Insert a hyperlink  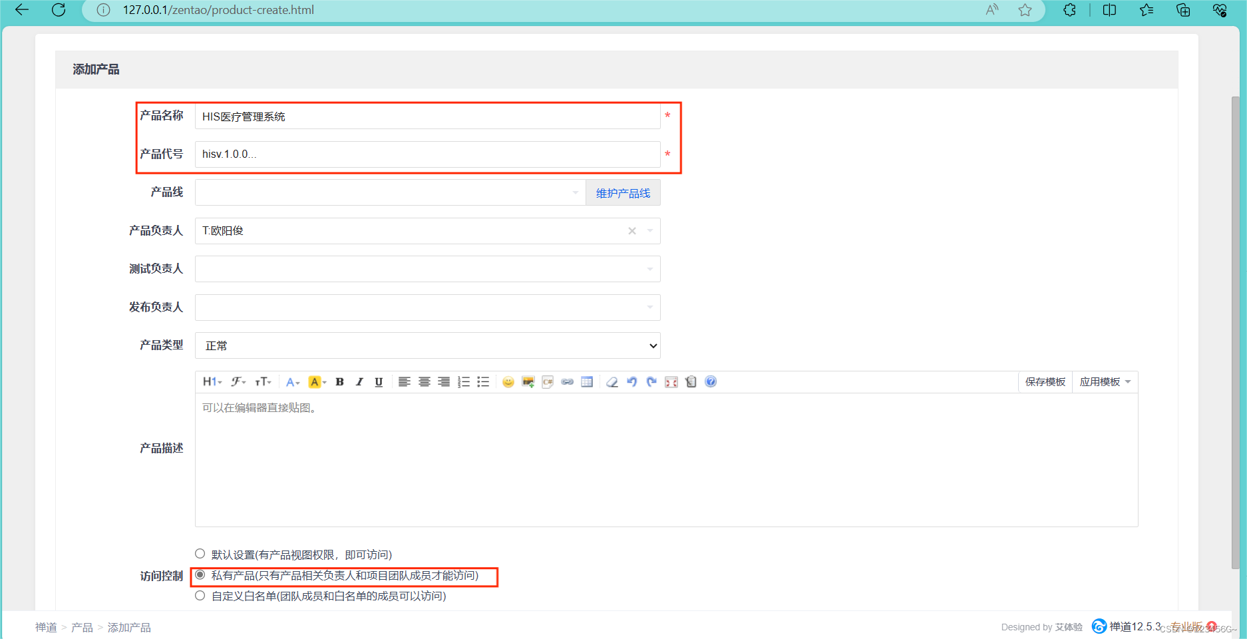click(567, 382)
